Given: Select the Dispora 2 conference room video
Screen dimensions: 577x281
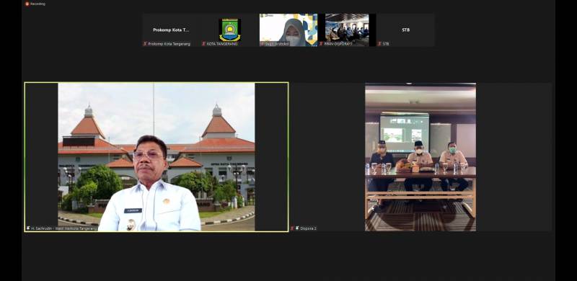Looking at the screenshot, I should 420,157.
